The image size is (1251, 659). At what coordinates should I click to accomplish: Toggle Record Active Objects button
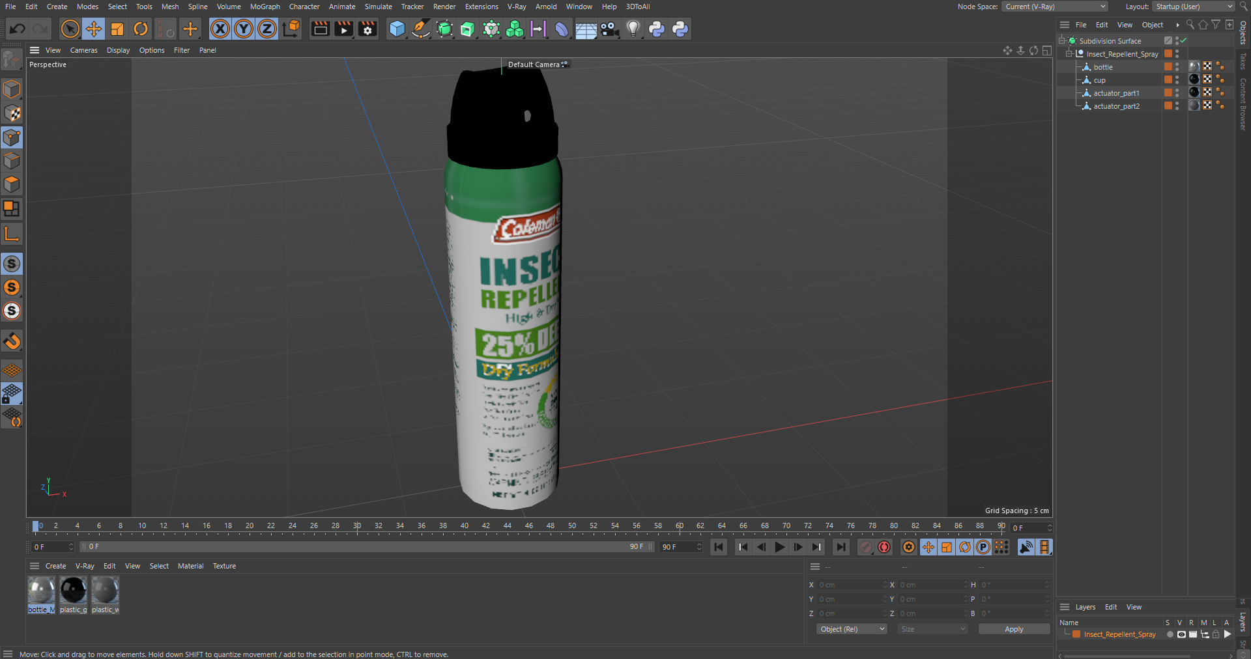[865, 547]
